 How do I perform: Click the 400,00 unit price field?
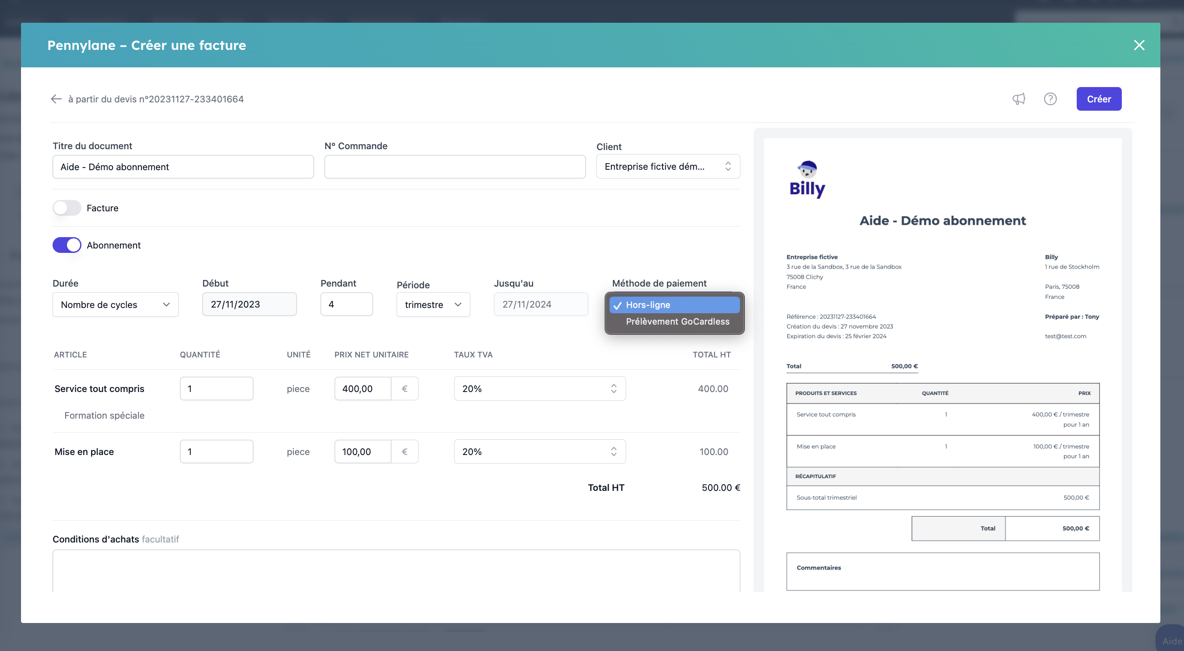(363, 389)
